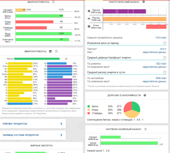Open help for Изменение веса за период
170x153 pixels.
click(164, 43)
